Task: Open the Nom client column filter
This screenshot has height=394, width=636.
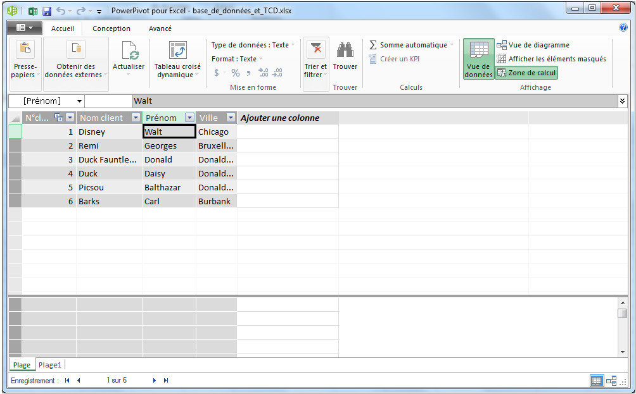Action: 136,118
